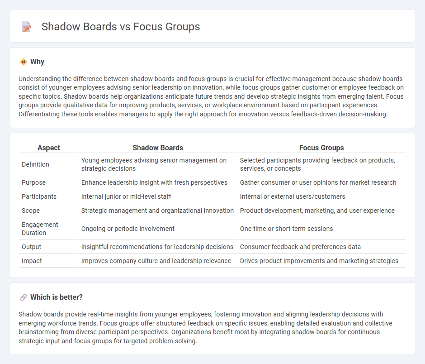Select the Definition row label
Image resolution: width=425 pixels, height=364 pixels.
(x=36, y=164)
